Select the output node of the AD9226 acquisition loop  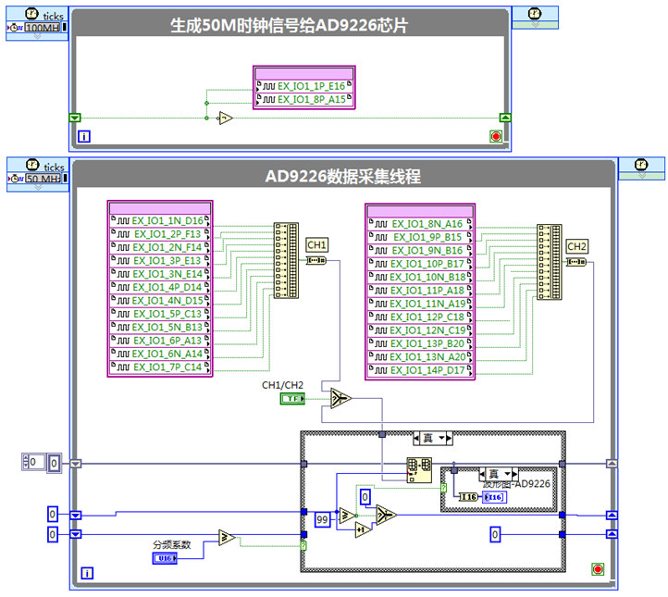tap(641, 168)
